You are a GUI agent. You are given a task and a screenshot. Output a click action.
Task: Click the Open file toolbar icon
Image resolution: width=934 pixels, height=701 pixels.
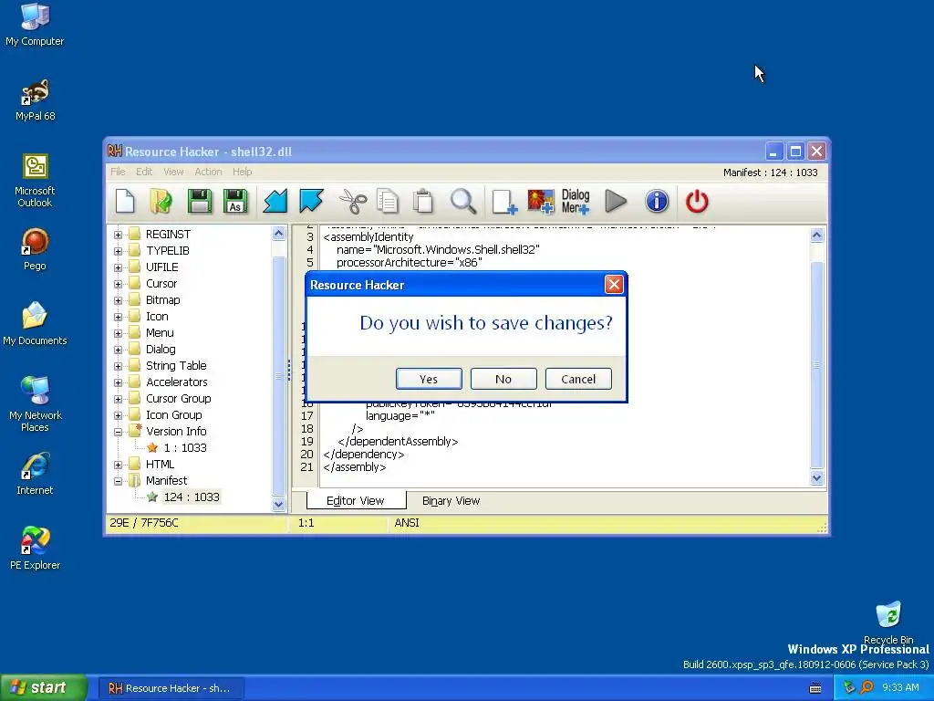161,201
